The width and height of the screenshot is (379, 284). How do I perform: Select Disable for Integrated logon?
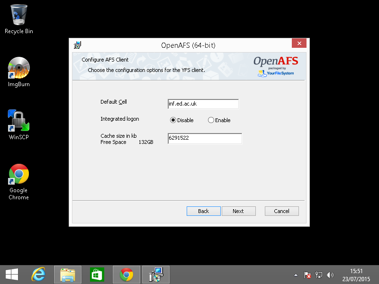pos(182,120)
